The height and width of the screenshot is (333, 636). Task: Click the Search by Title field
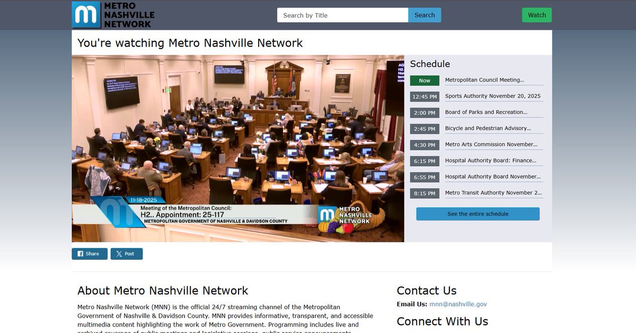(x=342, y=15)
